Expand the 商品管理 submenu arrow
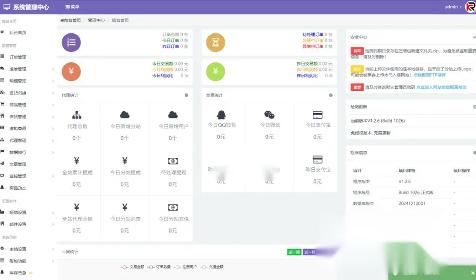This screenshot has height=280, width=476. [53, 105]
